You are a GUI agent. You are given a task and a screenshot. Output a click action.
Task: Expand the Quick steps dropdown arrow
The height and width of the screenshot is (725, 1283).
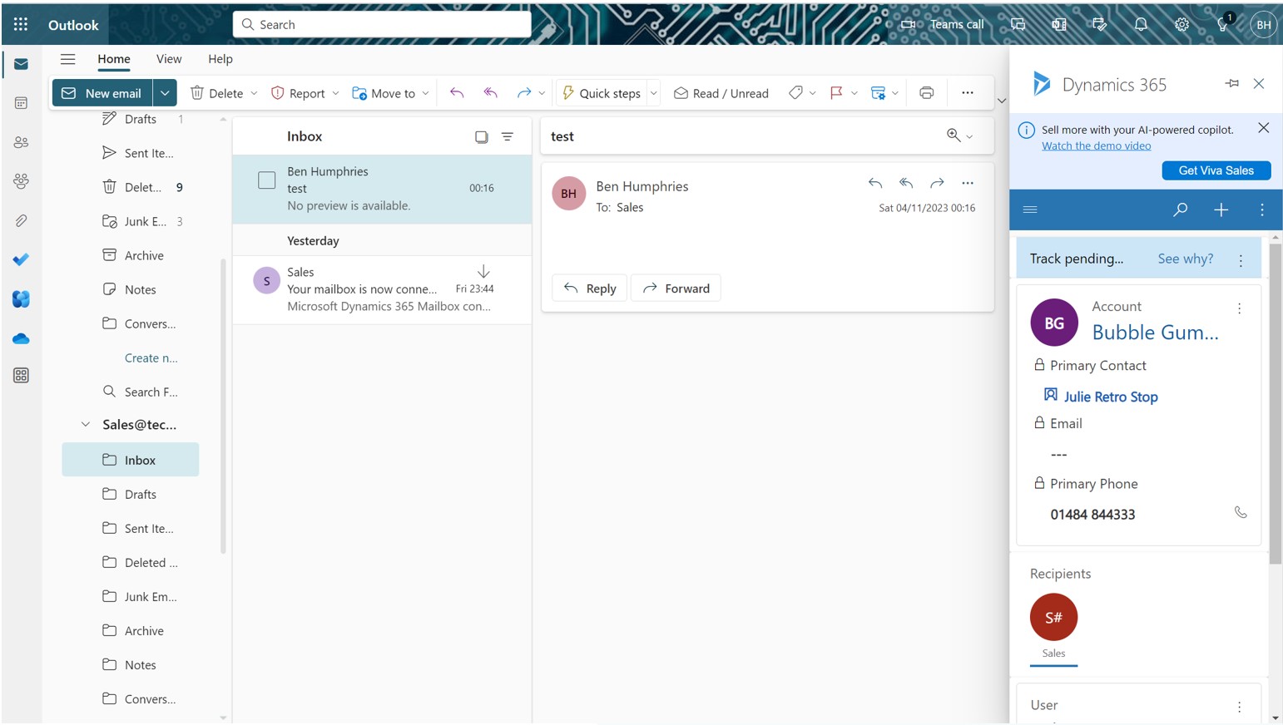coord(654,93)
